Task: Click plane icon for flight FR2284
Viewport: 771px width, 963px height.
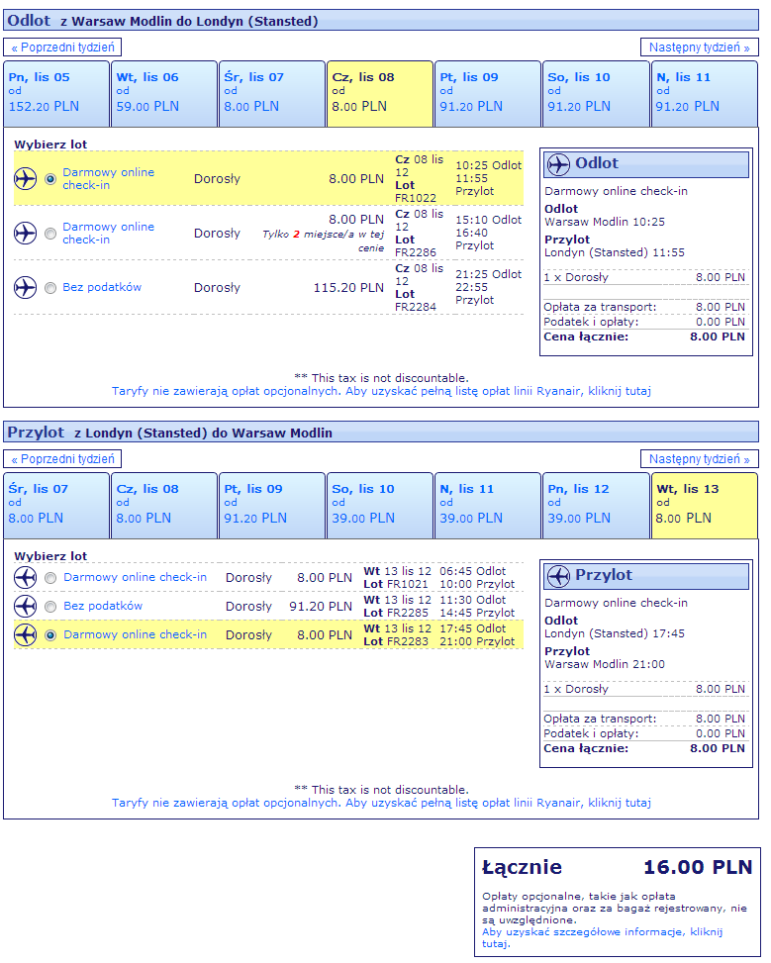Action: tap(25, 287)
